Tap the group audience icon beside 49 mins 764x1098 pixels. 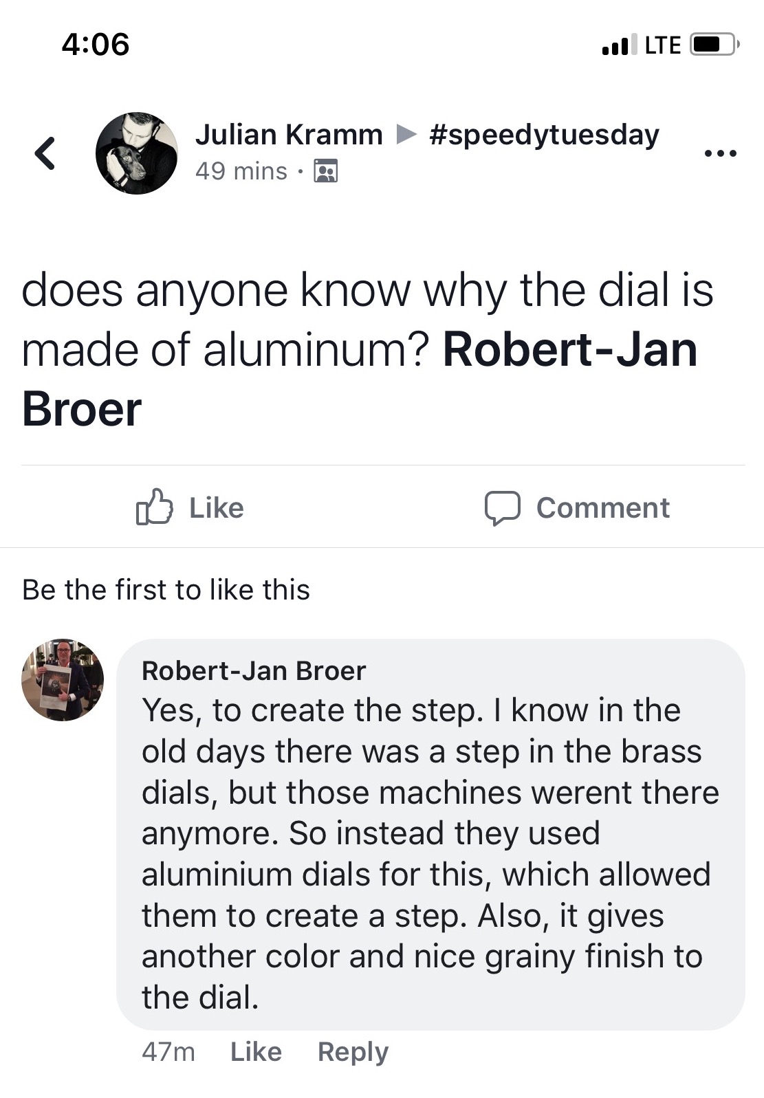pos(325,171)
